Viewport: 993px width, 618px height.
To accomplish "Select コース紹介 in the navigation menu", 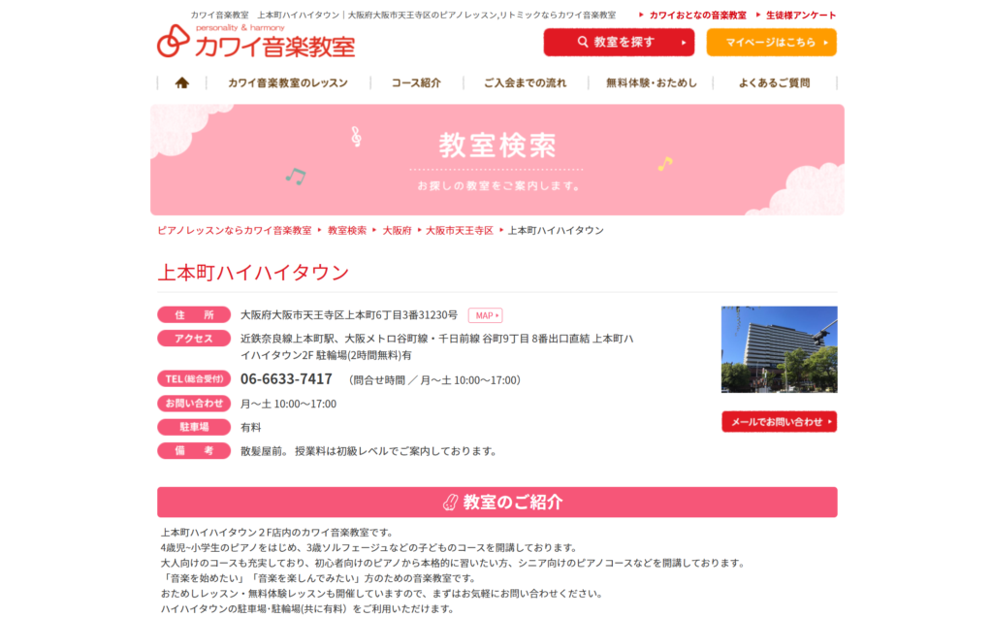I will coord(416,83).
